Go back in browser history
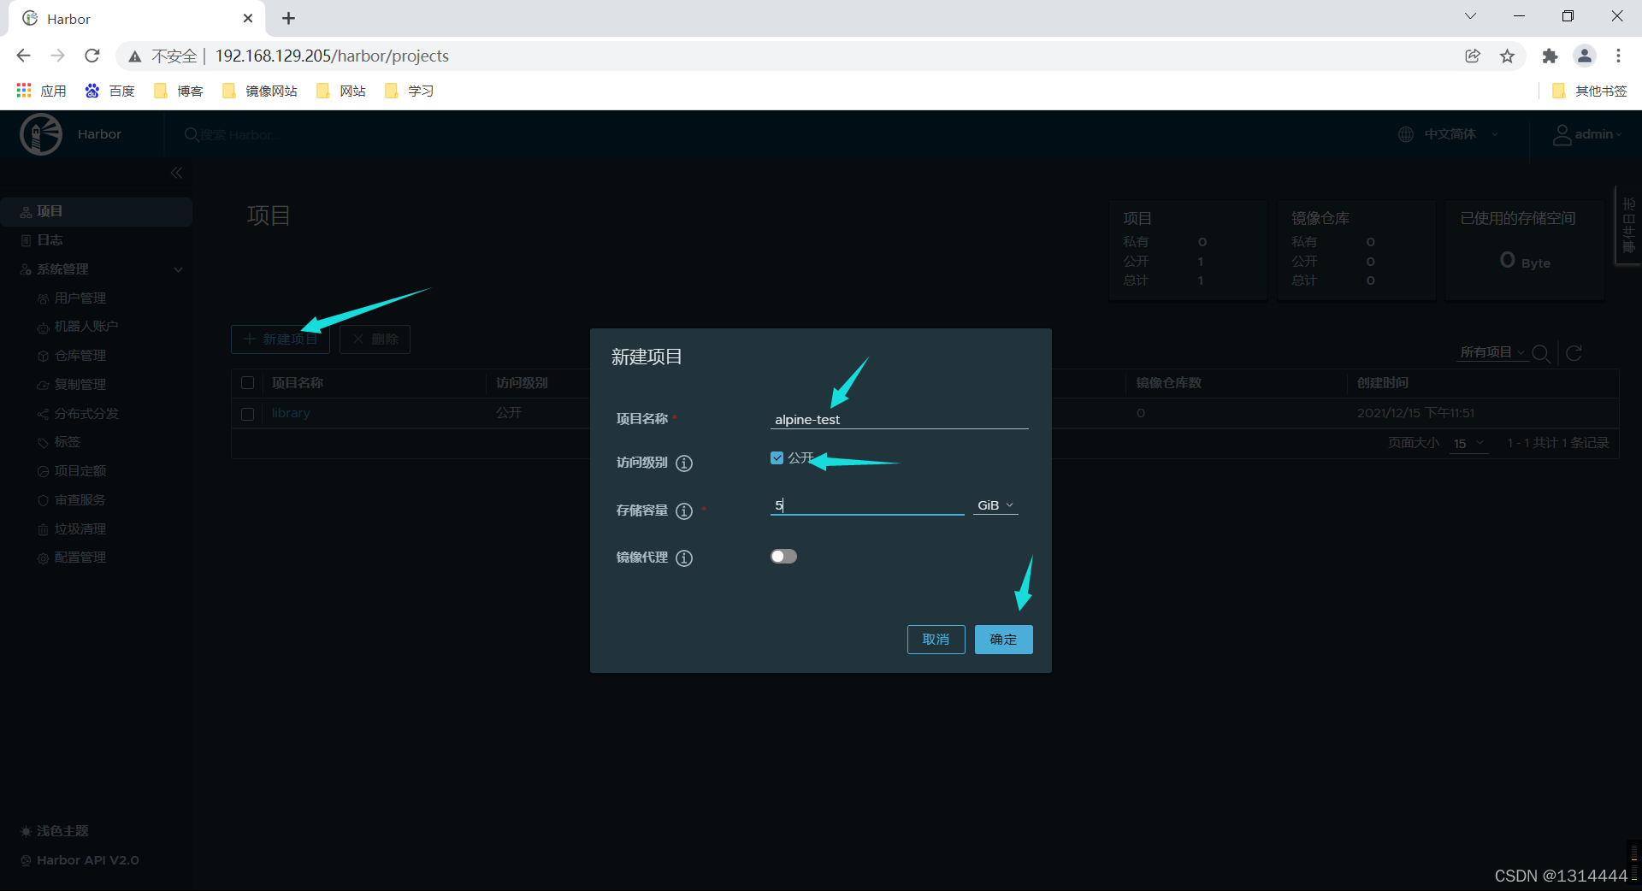 click(x=23, y=56)
